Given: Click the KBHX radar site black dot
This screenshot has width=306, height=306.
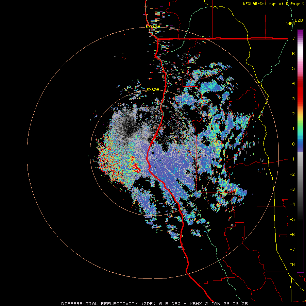Looking at the screenshot, I should (x=153, y=153).
